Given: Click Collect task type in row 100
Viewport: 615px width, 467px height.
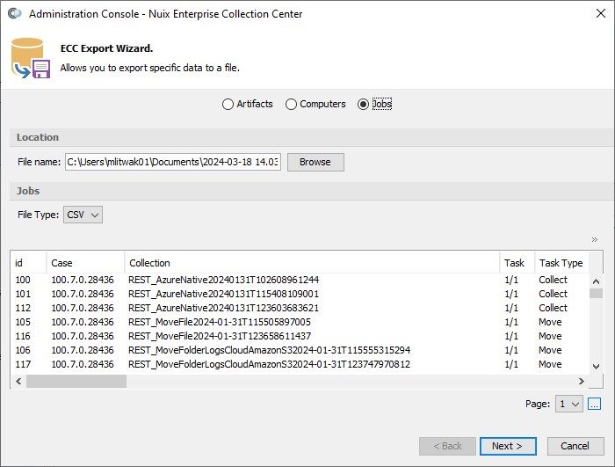Looking at the screenshot, I should coord(553,280).
